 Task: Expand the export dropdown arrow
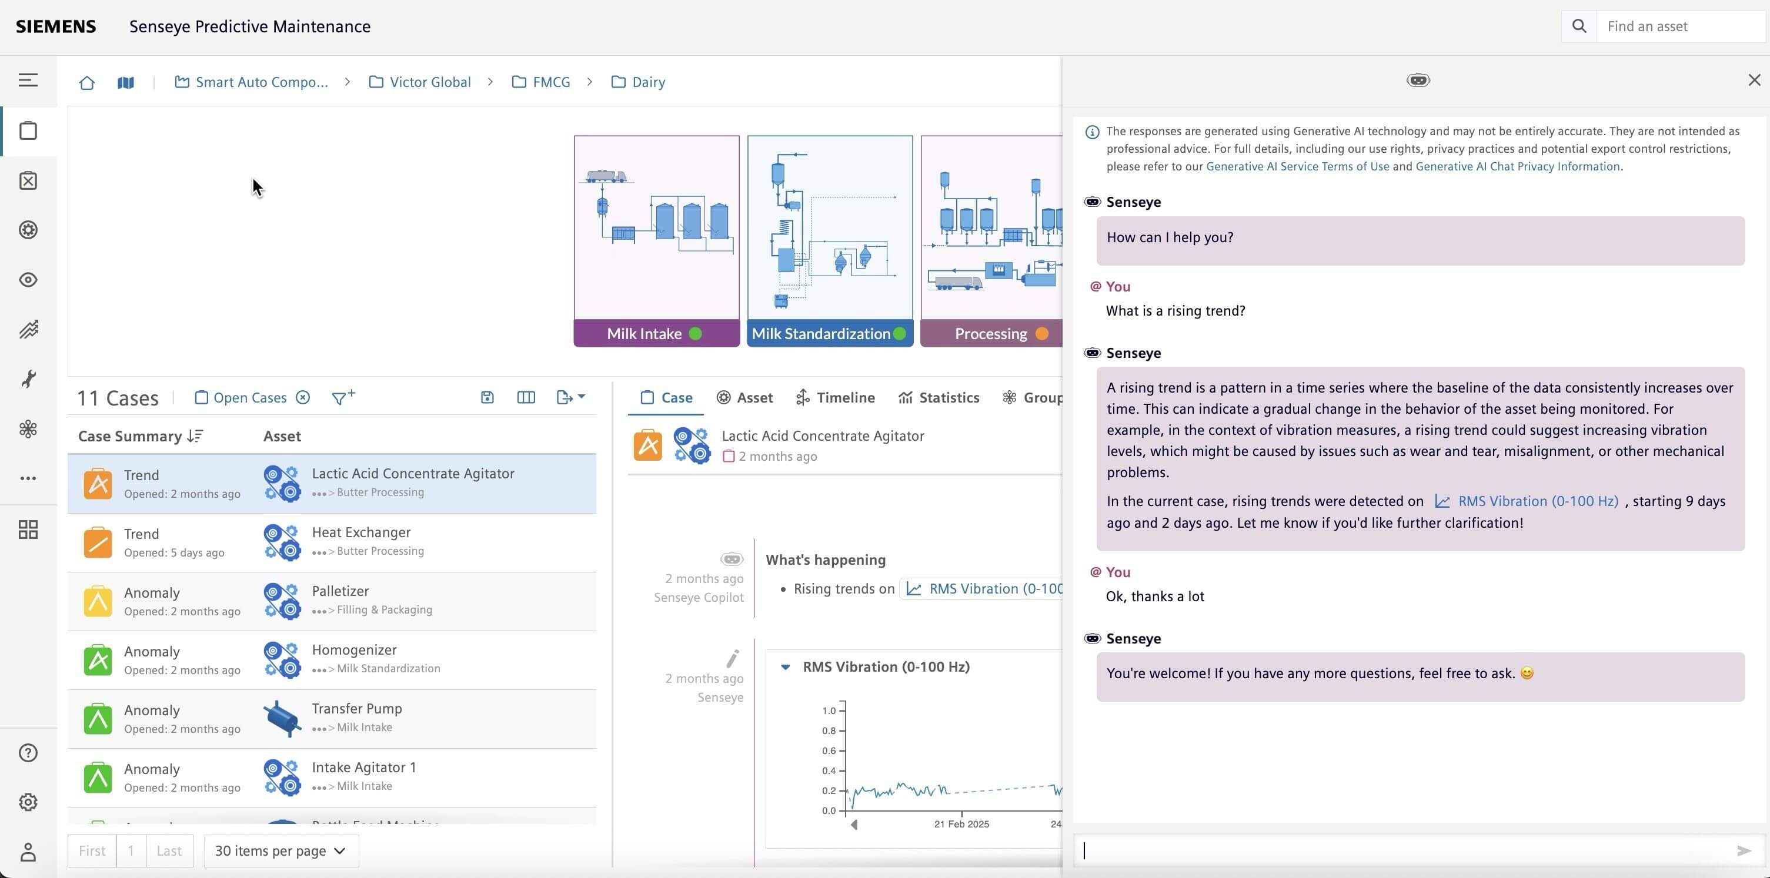tap(582, 397)
